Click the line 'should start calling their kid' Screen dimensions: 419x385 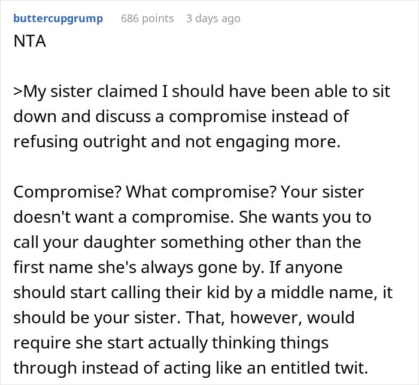tap(203, 293)
